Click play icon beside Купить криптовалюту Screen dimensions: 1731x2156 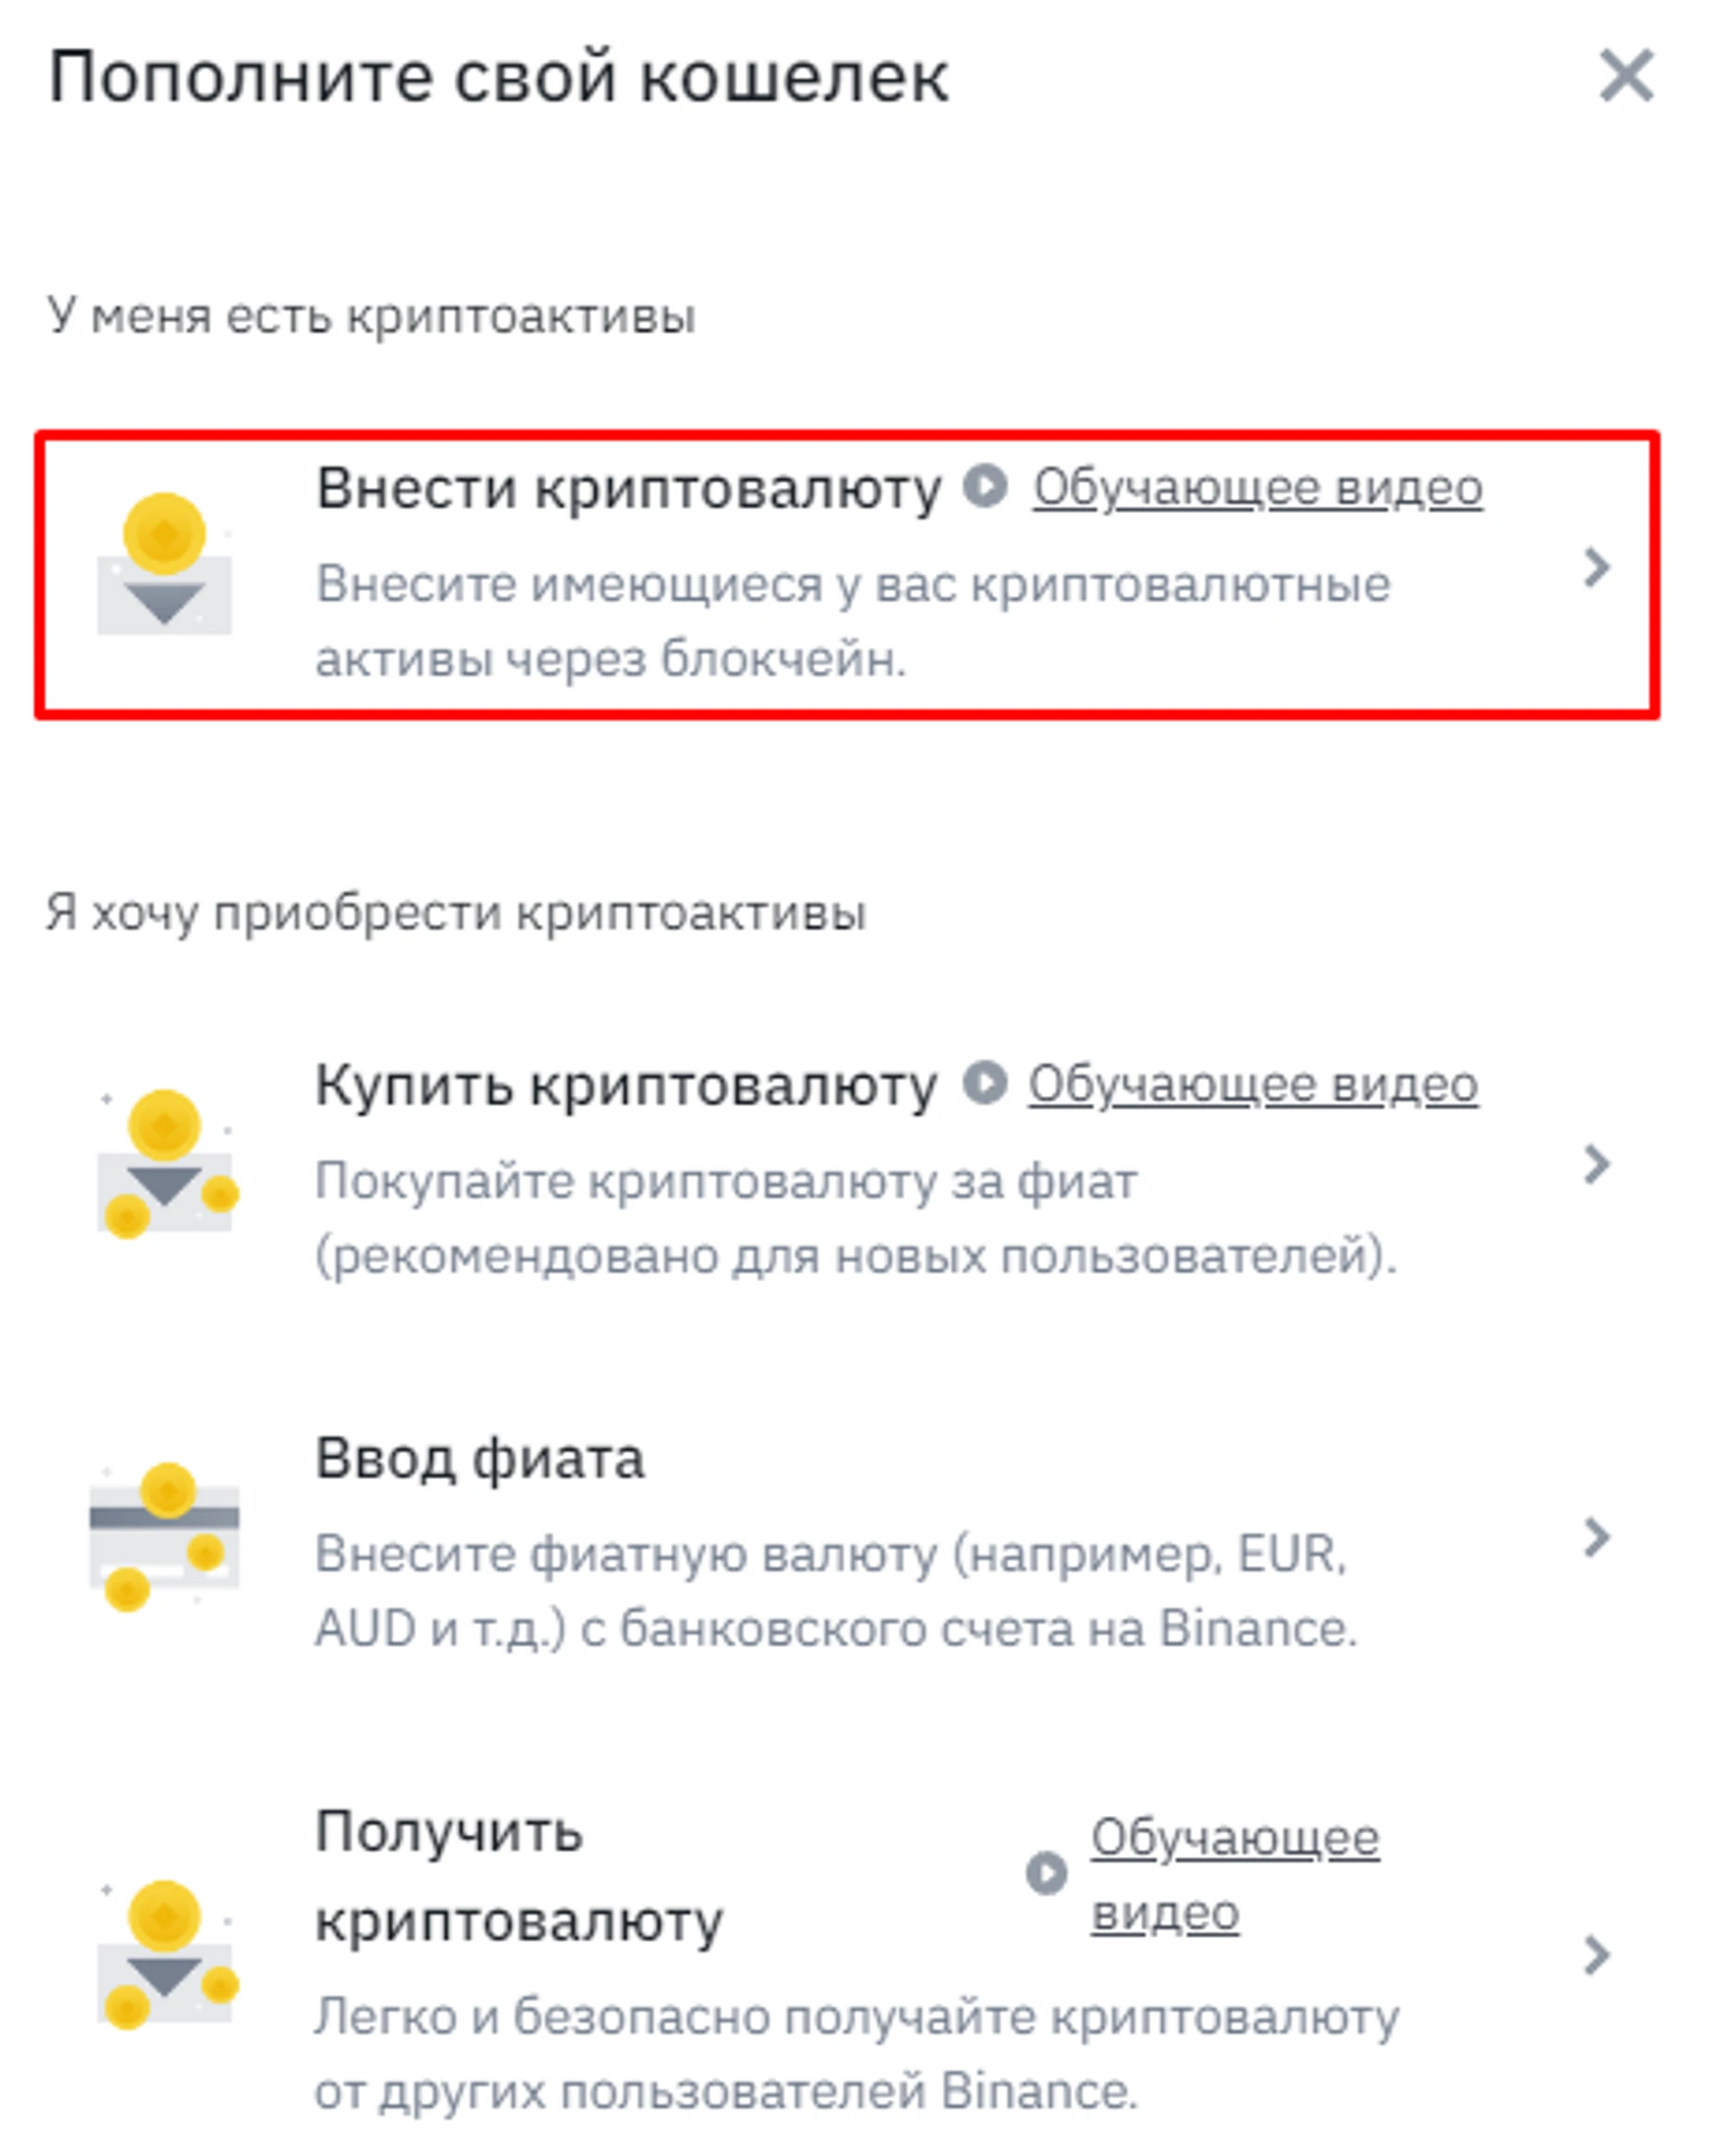click(x=985, y=1084)
